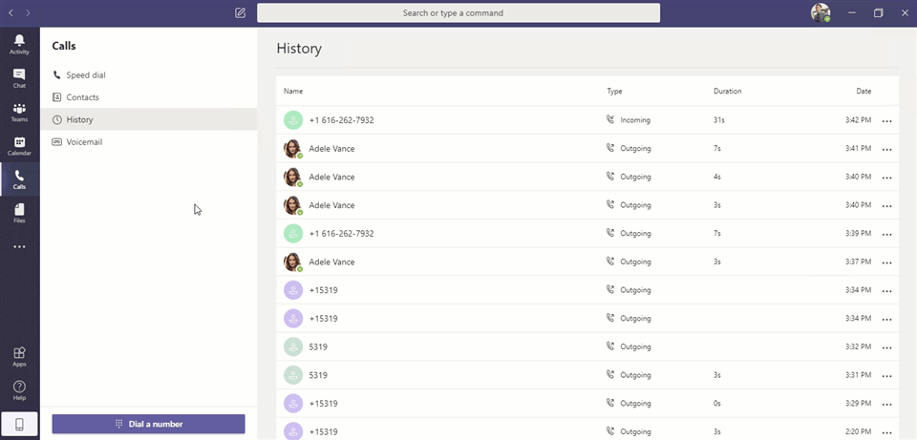The height and width of the screenshot is (440, 917).
Task: Open the Calendar app
Action: pyautogui.click(x=19, y=146)
